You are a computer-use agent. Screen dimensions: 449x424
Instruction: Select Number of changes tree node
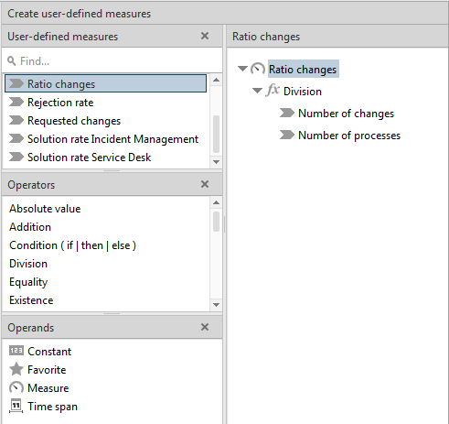[346, 114]
